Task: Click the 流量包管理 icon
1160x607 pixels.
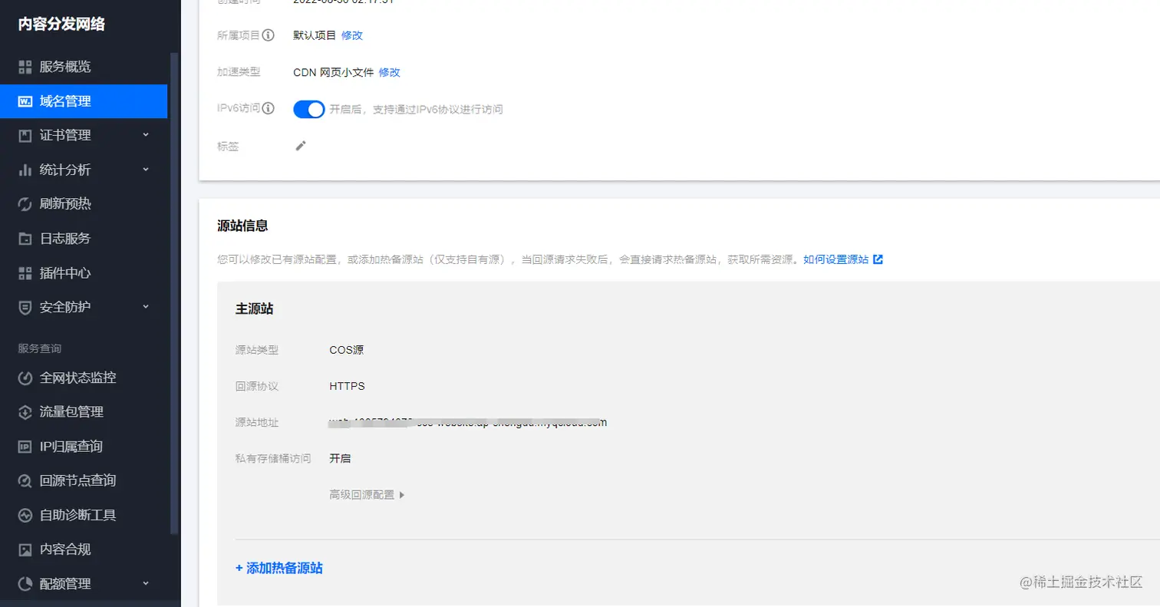Action: tap(25, 412)
